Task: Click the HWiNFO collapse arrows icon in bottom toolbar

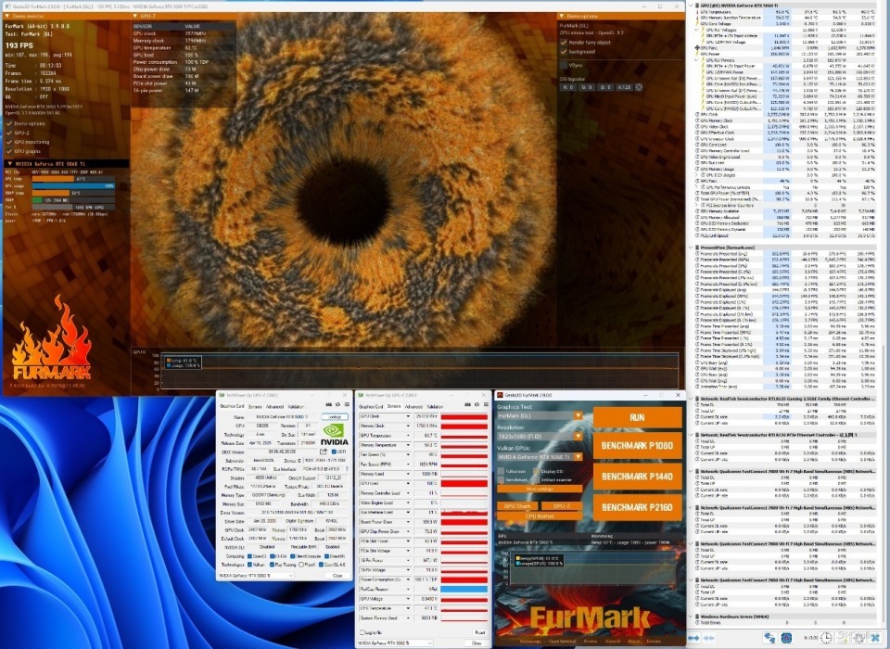Action: (x=709, y=638)
